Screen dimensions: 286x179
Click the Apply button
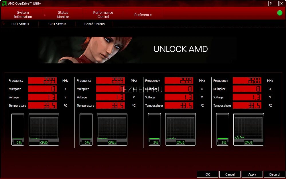click(x=252, y=174)
